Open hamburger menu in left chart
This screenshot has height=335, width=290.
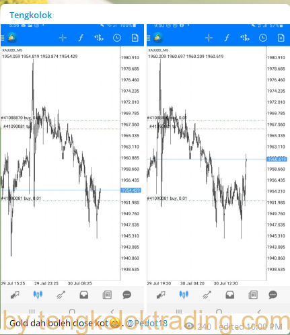click(x=3, y=38)
